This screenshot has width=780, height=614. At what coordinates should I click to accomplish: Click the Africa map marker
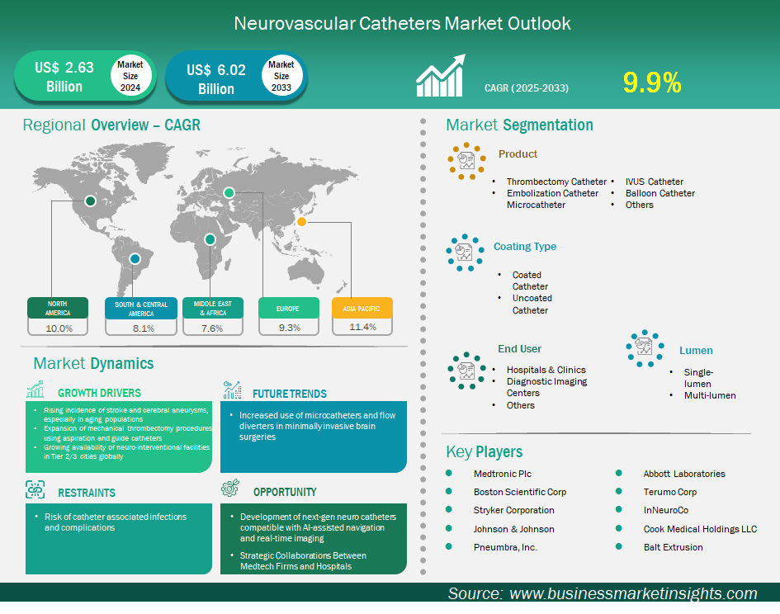(210, 239)
